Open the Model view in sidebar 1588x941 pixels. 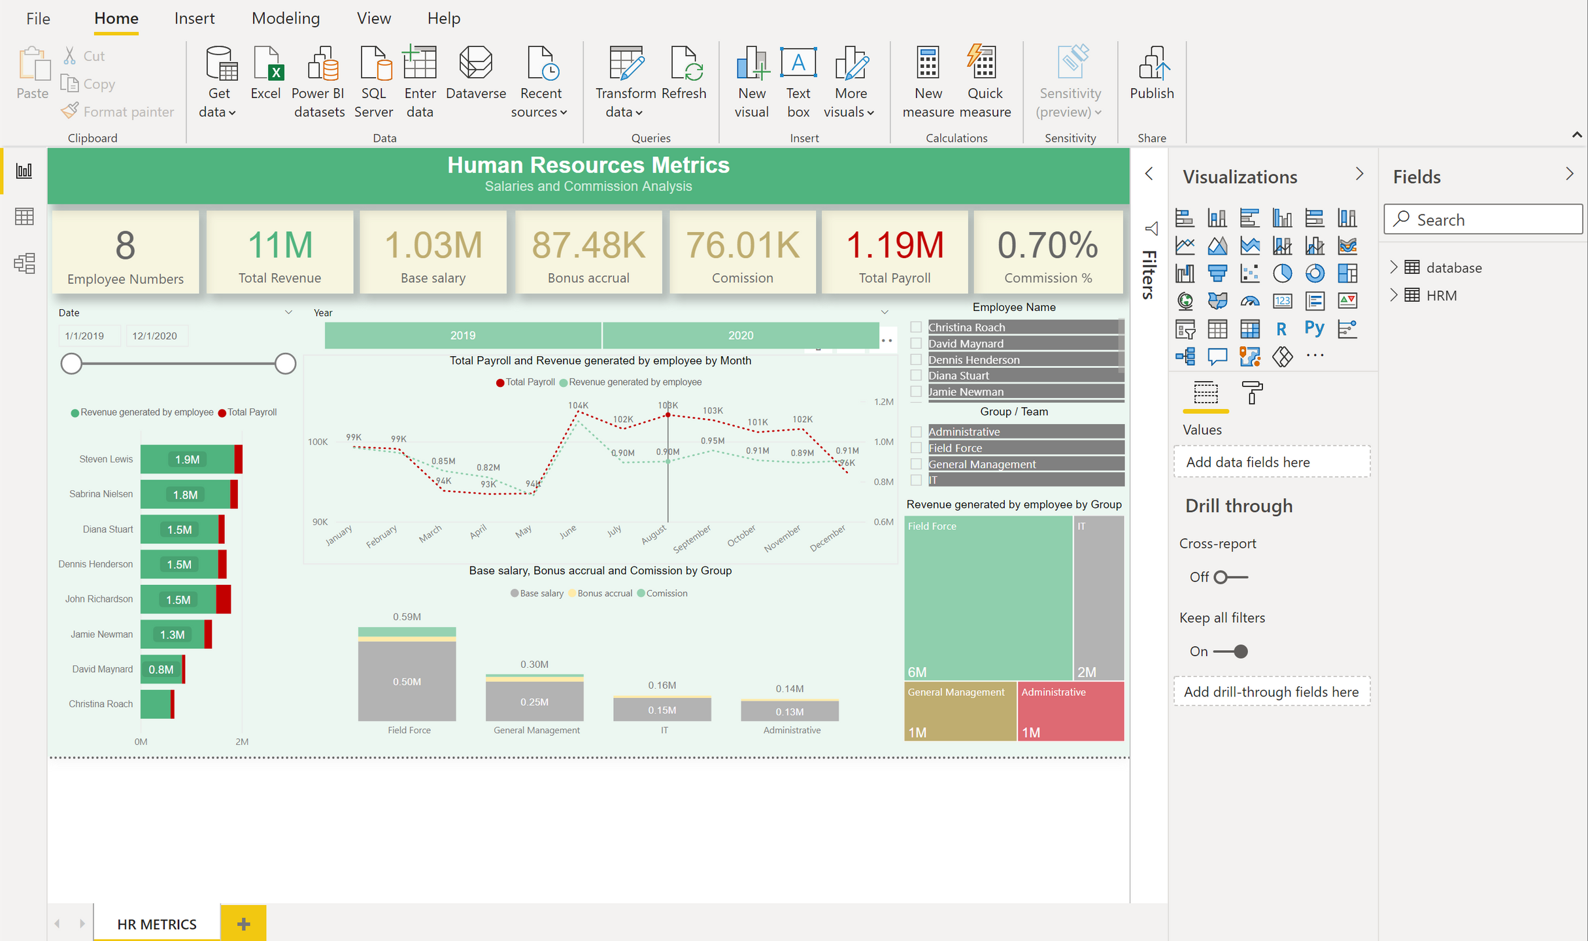pos(24,263)
